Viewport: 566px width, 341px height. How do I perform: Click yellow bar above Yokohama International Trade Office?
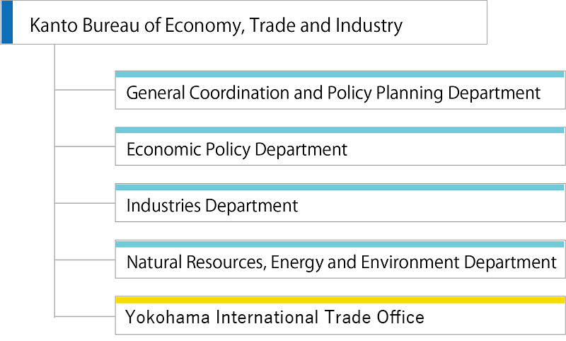coord(340,300)
